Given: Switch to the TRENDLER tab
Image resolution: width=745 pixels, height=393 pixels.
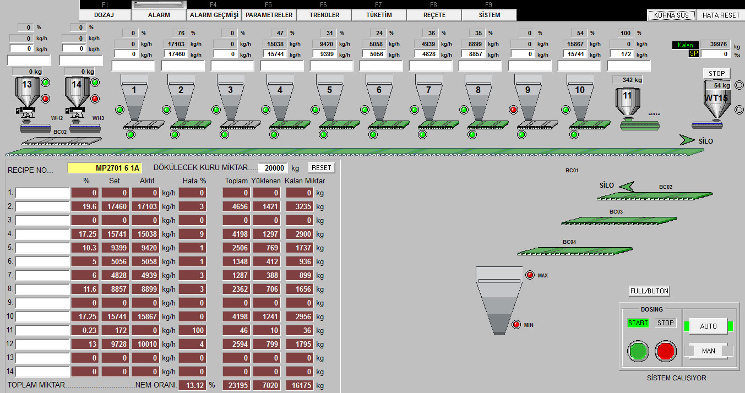Looking at the screenshot, I should tap(324, 15).
